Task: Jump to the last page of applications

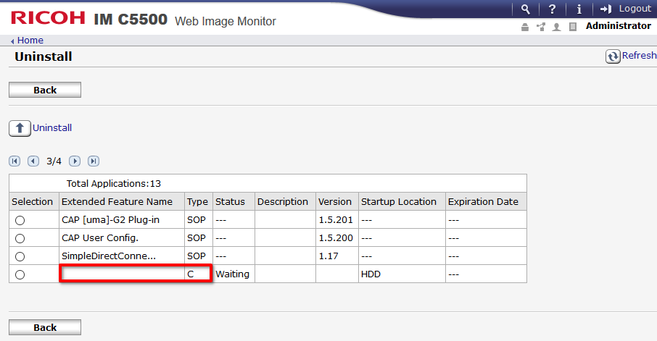Action: (93, 161)
